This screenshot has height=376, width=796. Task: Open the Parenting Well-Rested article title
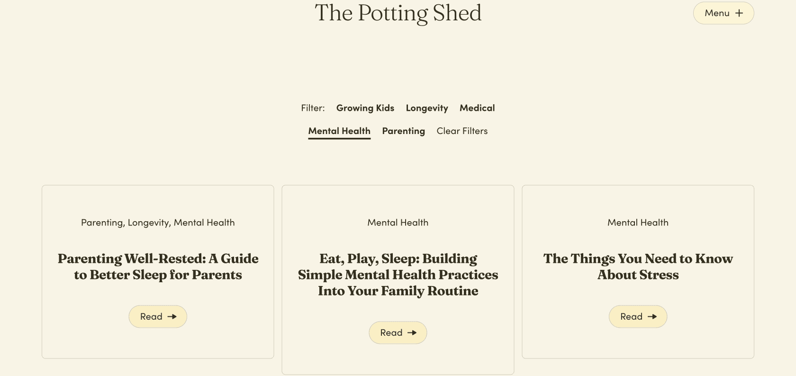158,267
